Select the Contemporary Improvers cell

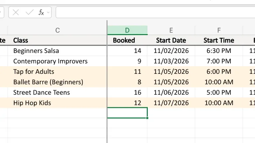[x=57, y=61]
